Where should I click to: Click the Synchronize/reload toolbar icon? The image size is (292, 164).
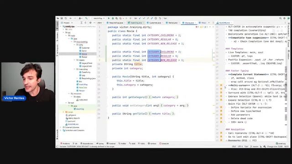66,18
